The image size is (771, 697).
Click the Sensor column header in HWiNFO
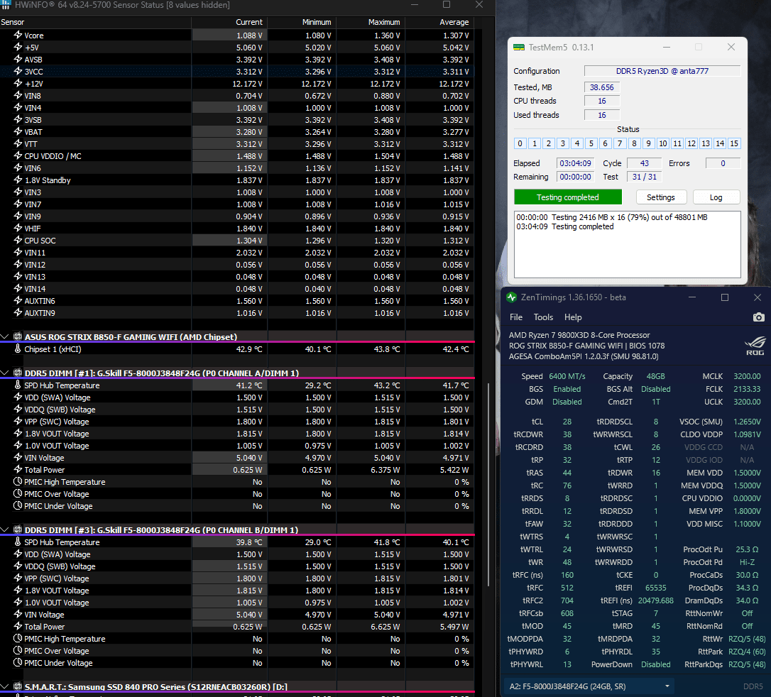pos(95,22)
